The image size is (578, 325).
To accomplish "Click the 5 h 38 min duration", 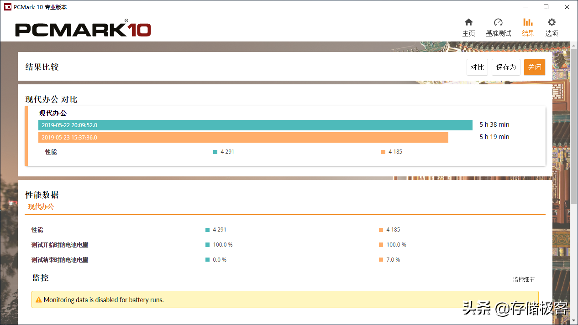I will (494, 124).
